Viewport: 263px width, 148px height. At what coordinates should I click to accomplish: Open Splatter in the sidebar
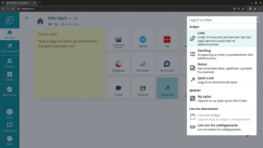(10, 76)
